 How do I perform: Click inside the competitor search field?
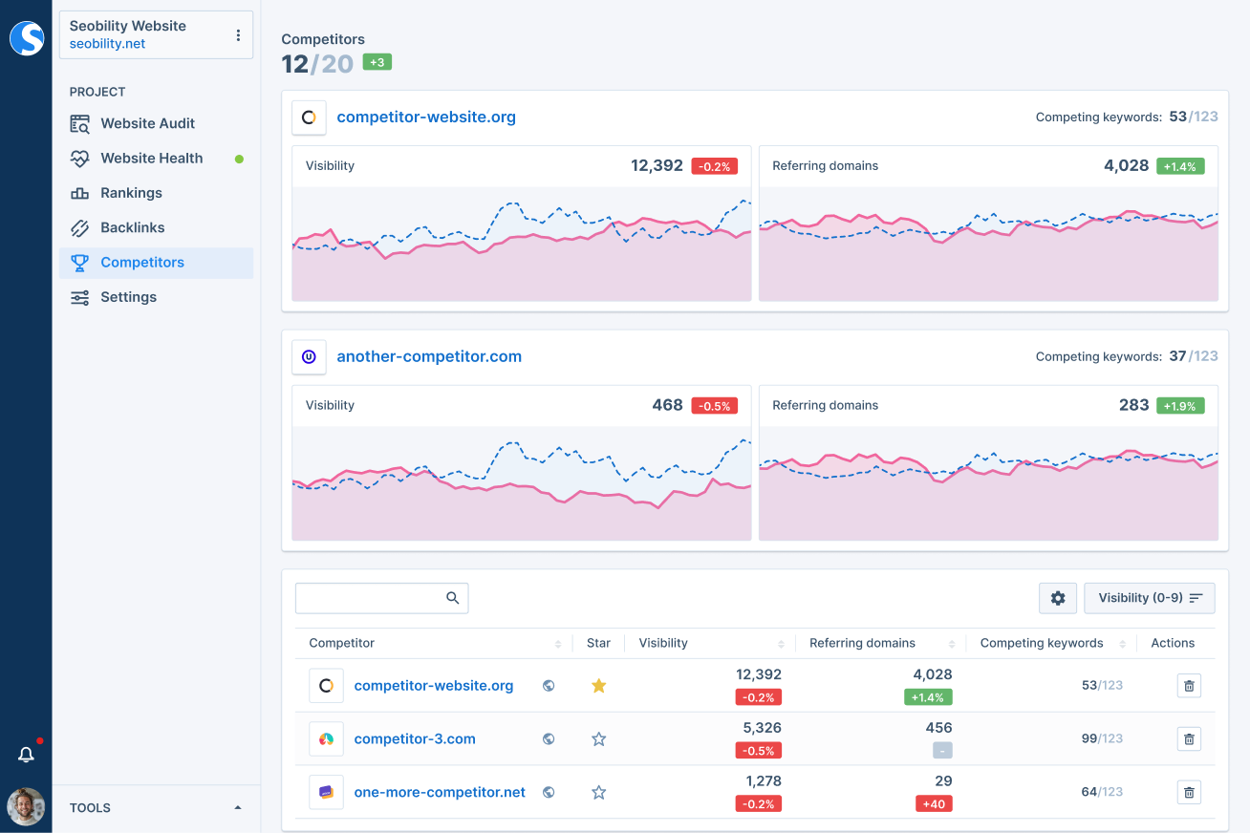click(x=381, y=597)
